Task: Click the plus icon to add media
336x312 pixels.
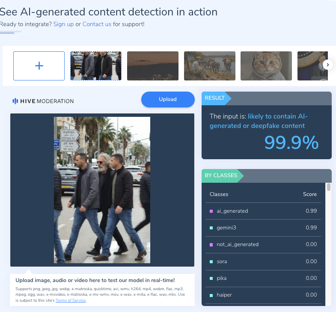Action: point(39,66)
